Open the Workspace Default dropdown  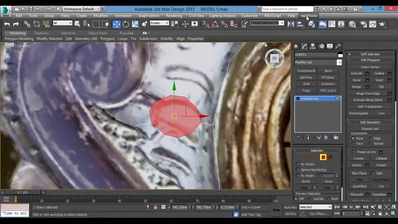coord(81,9)
